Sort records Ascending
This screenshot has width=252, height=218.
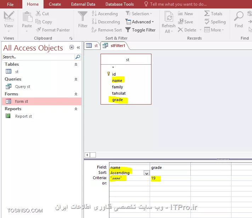click(105, 14)
